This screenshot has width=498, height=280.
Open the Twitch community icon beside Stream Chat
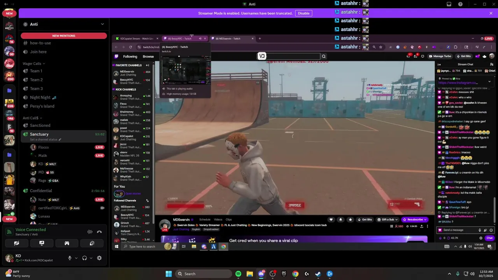(492, 65)
